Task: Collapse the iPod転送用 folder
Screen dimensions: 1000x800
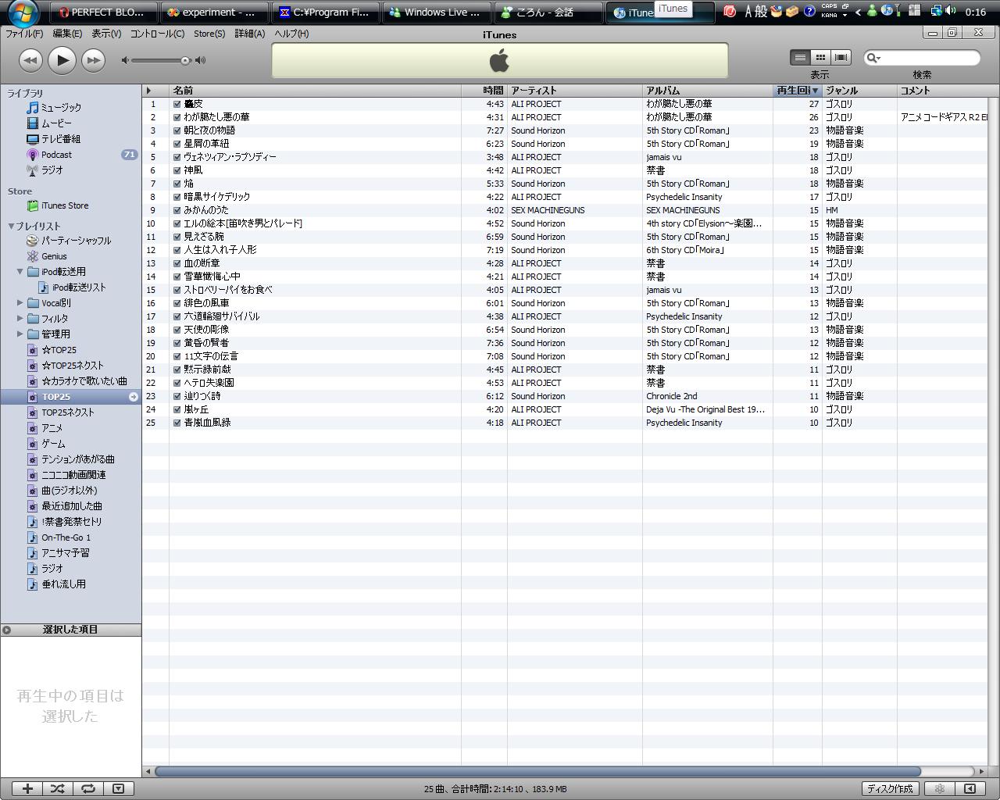Action: coord(20,272)
